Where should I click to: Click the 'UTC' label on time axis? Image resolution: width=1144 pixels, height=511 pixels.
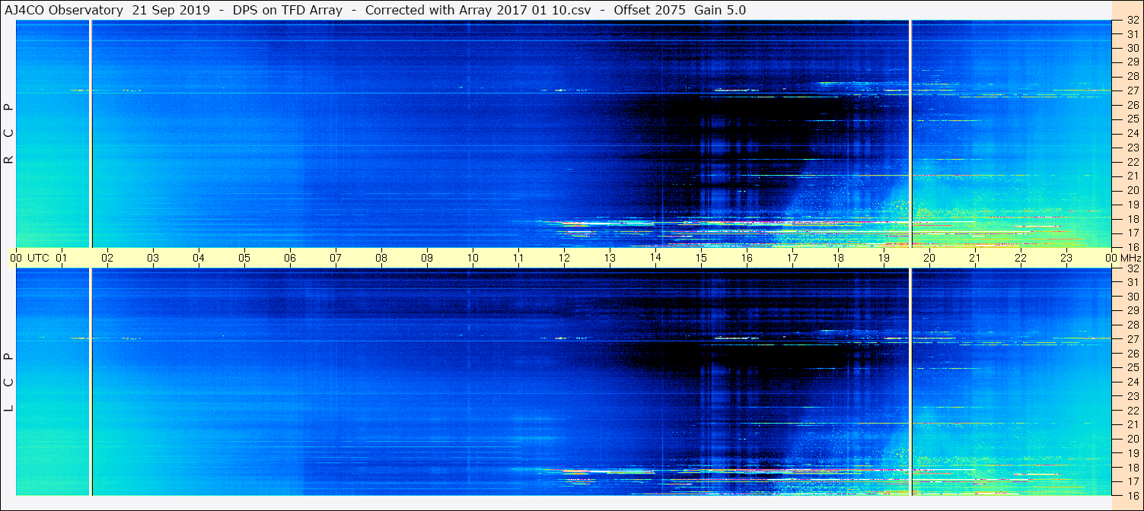[38, 258]
